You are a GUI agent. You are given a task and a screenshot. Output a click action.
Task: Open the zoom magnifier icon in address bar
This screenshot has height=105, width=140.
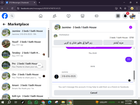pyautogui.click(x=121, y=8)
